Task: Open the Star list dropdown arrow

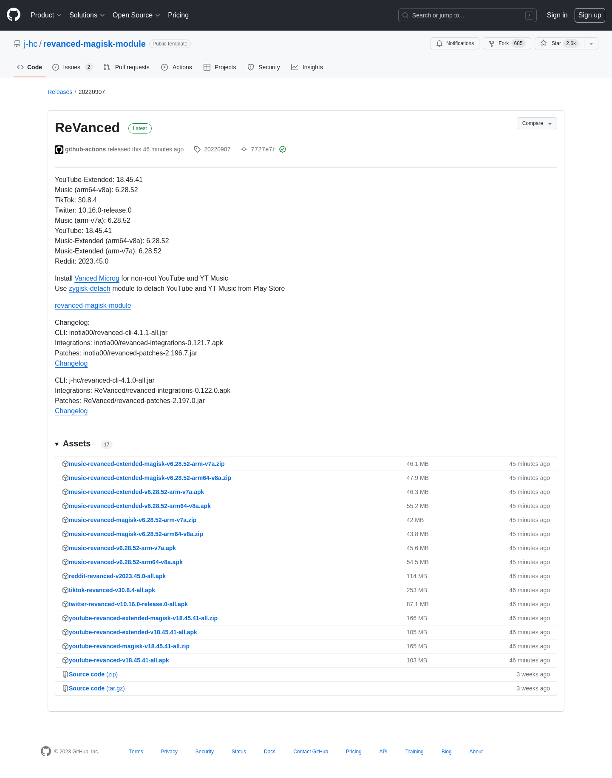Action: (x=591, y=43)
